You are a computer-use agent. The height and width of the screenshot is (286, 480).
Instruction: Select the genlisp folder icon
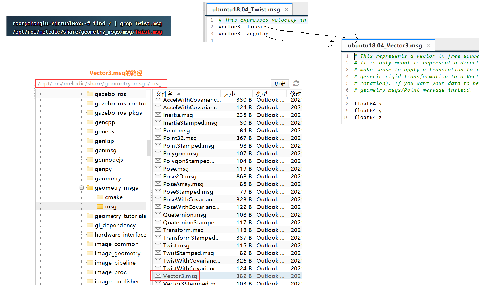tap(90, 141)
